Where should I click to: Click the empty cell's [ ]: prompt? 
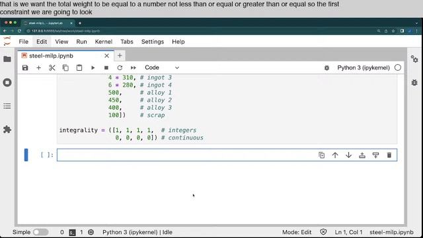47,155
